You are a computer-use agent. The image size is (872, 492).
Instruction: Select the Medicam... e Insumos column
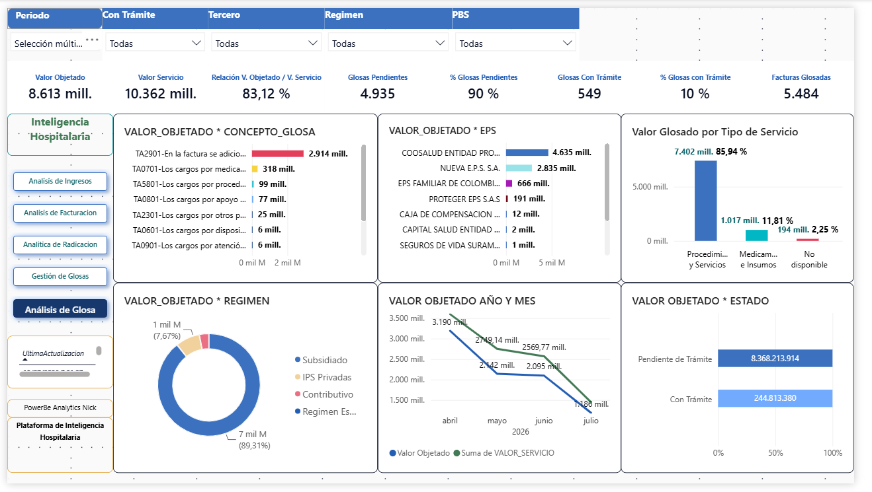[x=757, y=235]
